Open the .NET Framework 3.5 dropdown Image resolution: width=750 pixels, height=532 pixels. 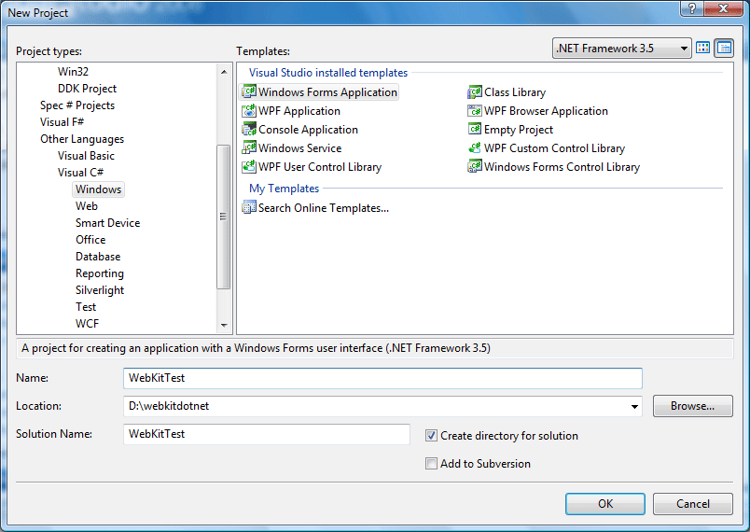point(683,49)
